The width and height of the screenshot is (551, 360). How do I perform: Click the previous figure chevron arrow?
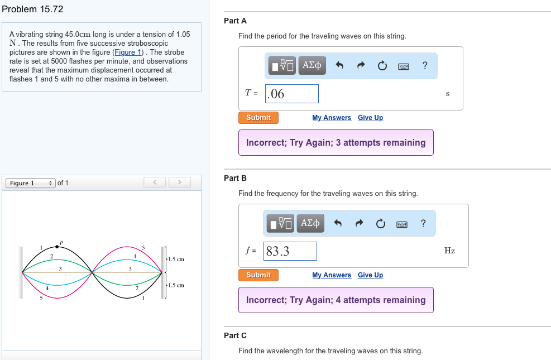(155, 182)
